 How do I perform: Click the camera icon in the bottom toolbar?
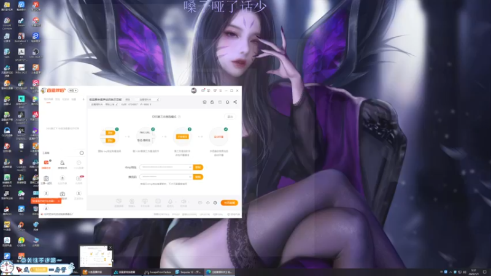click(x=132, y=202)
